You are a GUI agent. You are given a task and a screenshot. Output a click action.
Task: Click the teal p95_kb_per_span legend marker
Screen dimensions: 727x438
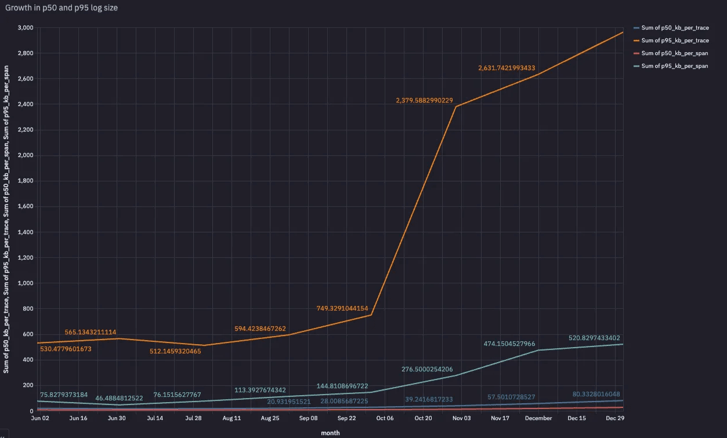(638, 65)
